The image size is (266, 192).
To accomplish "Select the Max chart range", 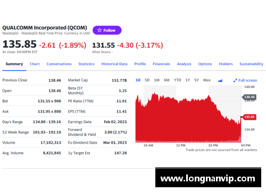I will coord(207,80).
